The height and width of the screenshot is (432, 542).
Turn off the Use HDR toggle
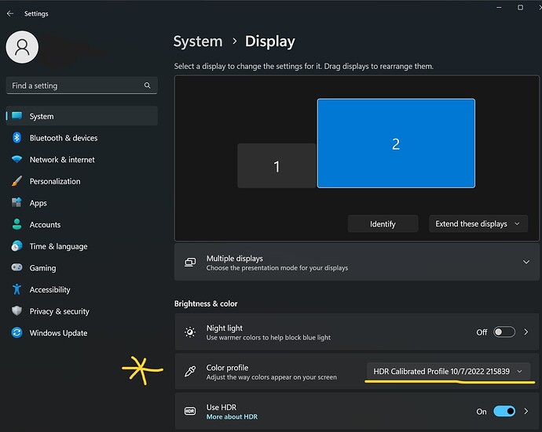504,411
